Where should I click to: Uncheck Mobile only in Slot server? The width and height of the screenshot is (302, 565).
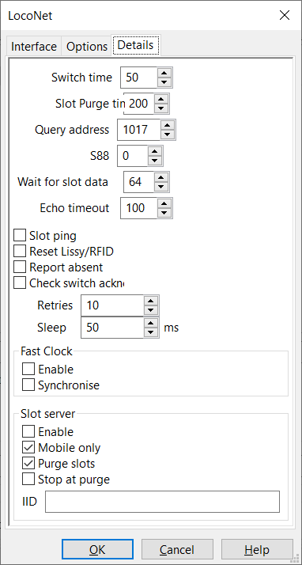click(x=28, y=448)
